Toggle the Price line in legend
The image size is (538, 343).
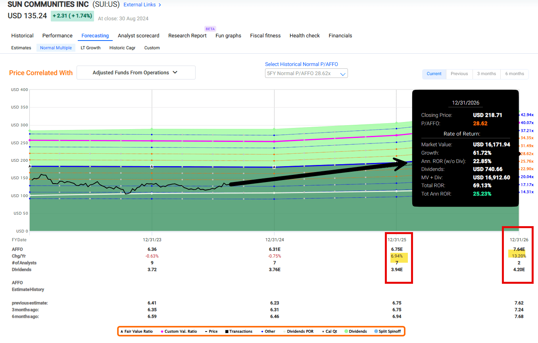coord(207,331)
